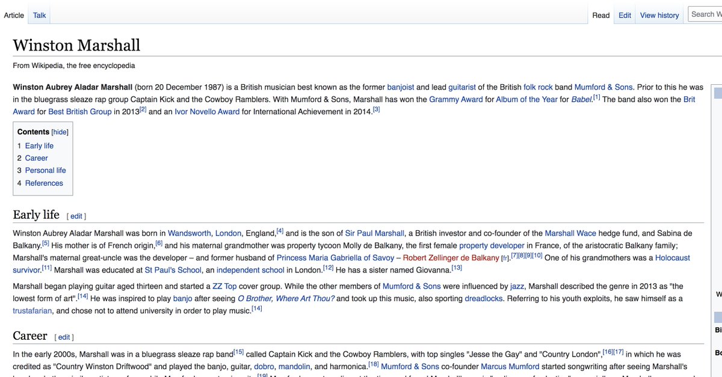
Task: Open the Marshall Wace link
Action: coord(570,233)
